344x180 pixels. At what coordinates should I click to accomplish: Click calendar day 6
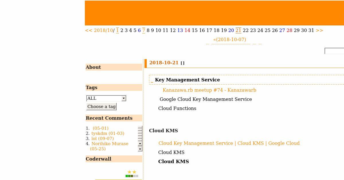(x=139, y=30)
